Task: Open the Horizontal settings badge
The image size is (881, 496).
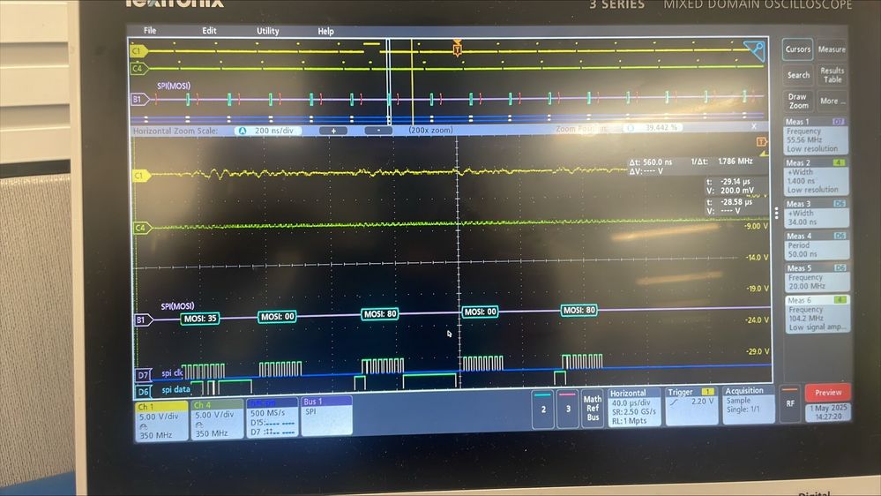Action: tap(634, 407)
